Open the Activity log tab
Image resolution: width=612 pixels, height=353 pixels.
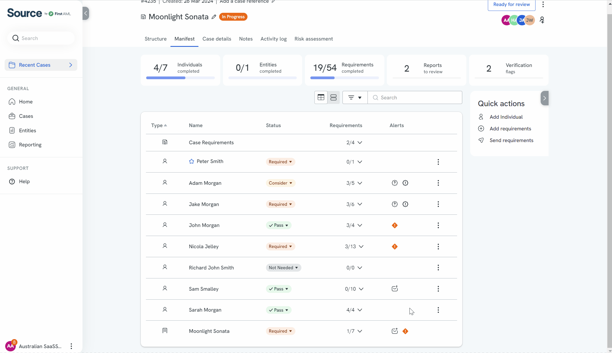[x=274, y=39]
